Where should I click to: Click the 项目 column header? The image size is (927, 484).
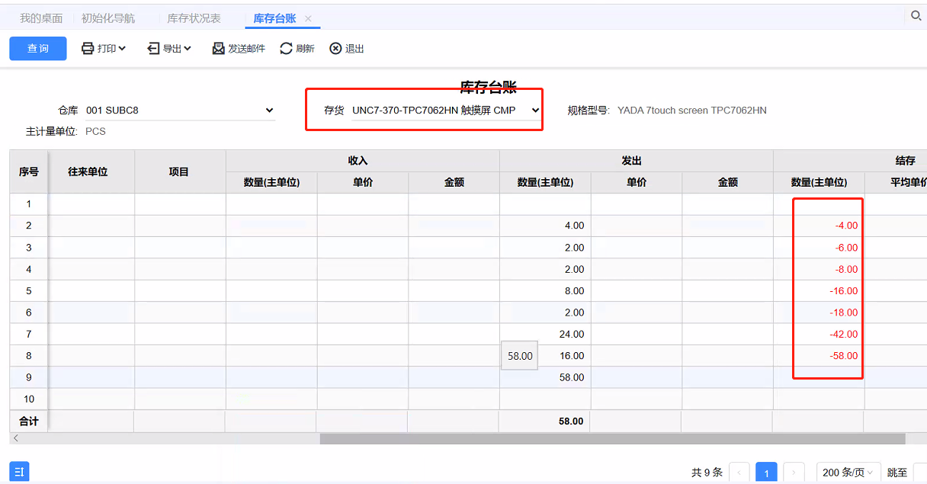pyautogui.click(x=179, y=172)
